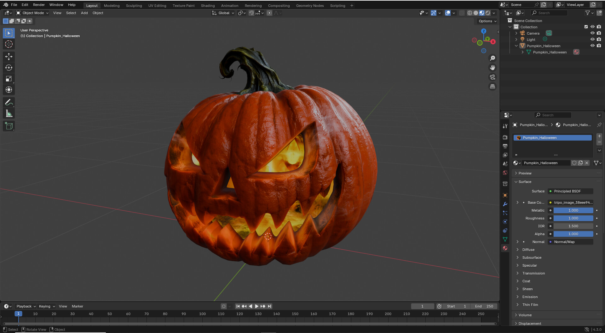Screen dimensions: 605x333
Task: Adjust the Roughness value slider
Action: pos(573,218)
